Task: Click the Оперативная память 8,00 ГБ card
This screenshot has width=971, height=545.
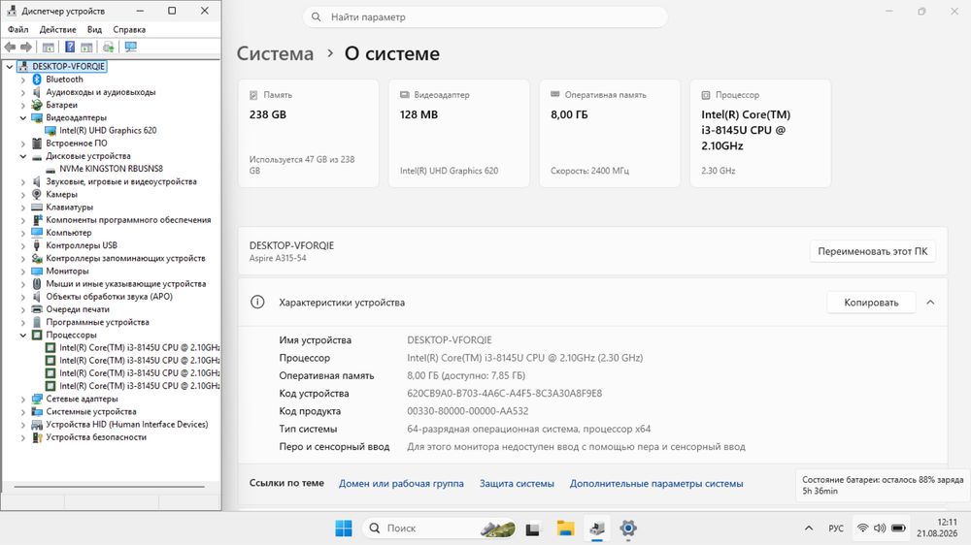Action: point(610,133)
